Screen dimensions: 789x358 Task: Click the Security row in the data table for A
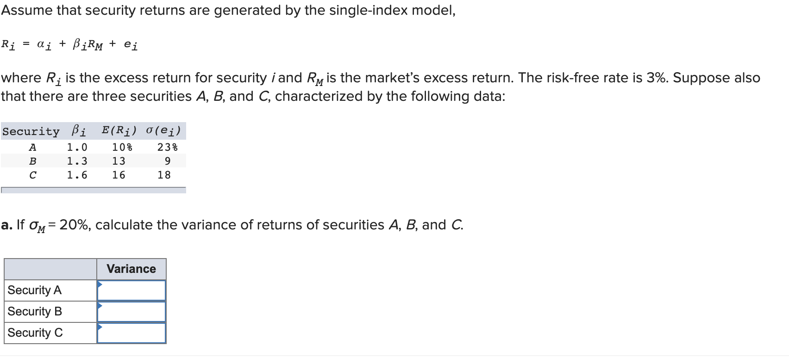pos(32,147)
